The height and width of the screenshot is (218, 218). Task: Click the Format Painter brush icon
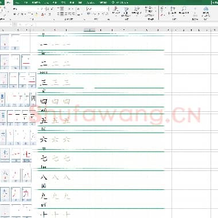point(5,15)
